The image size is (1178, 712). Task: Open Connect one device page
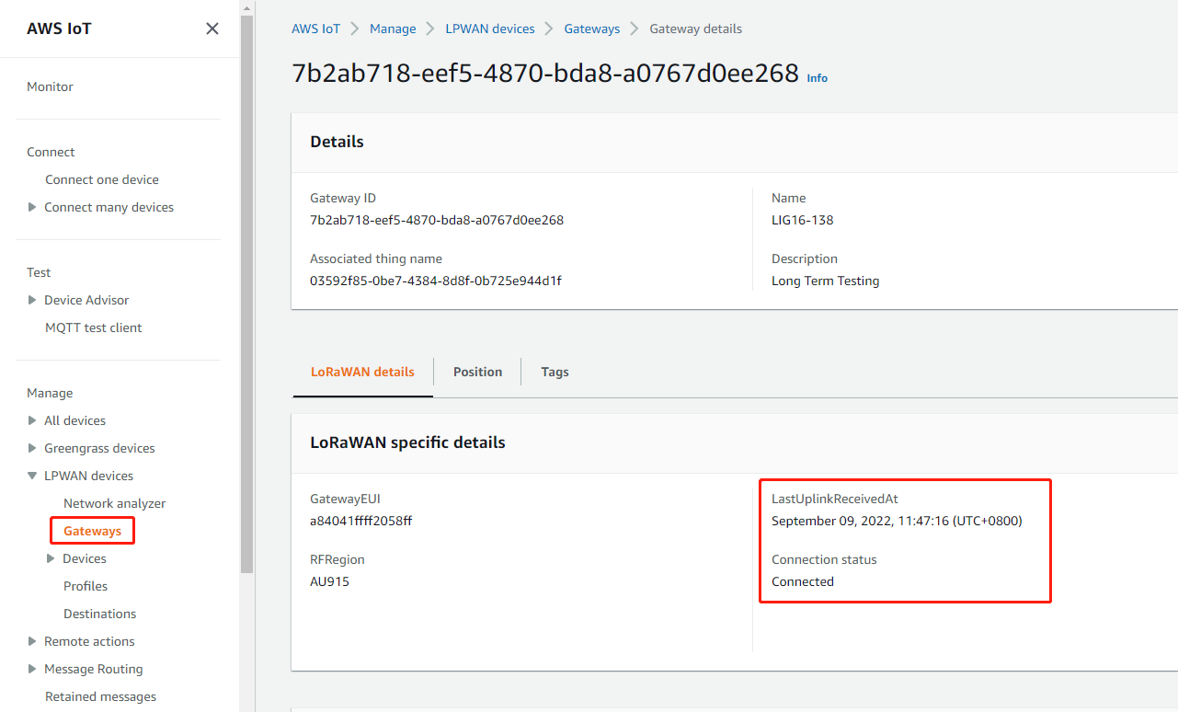point(102,179)
